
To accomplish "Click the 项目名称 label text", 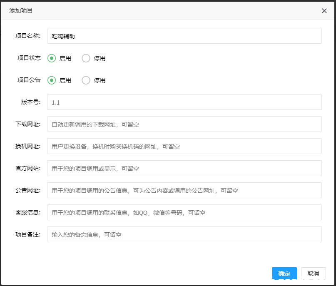I will coord(28,36).
